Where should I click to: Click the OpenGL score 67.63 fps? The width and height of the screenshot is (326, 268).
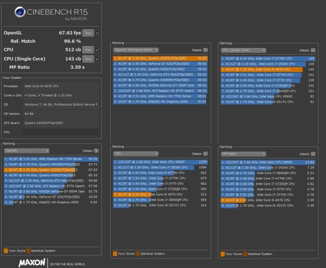click(70, 33)
